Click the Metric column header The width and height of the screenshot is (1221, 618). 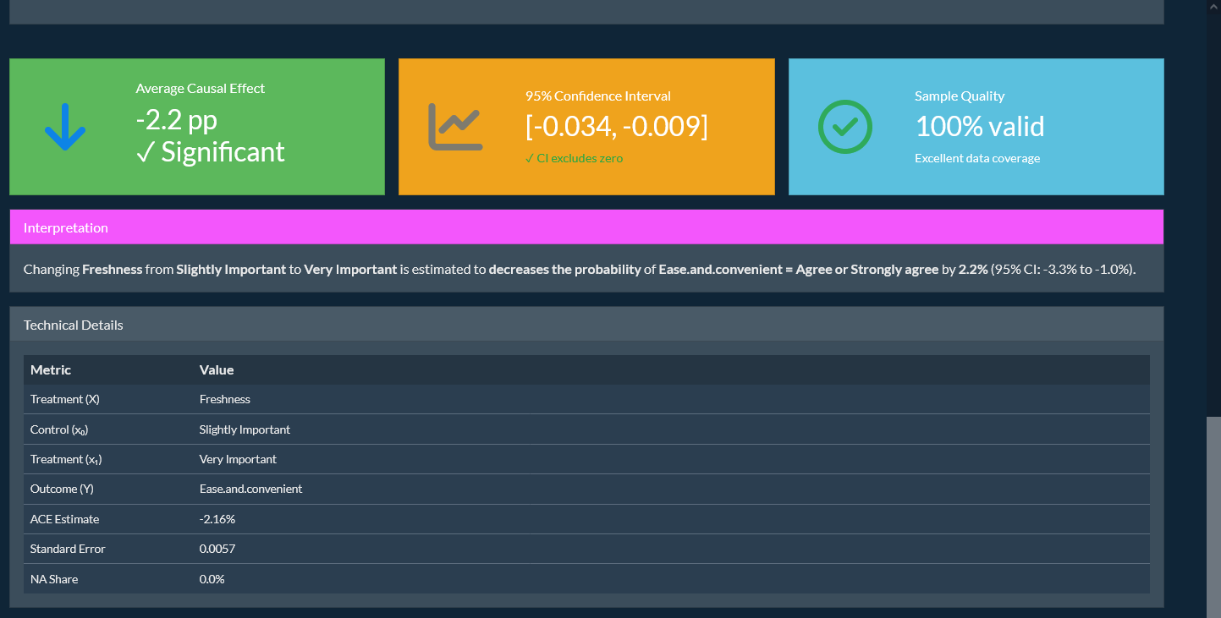tap(51, 369)
